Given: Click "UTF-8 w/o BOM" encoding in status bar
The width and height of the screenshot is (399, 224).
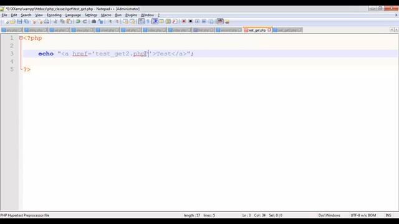Looking at the screenshot, I should pyautogui.click(x=363, y=215).
